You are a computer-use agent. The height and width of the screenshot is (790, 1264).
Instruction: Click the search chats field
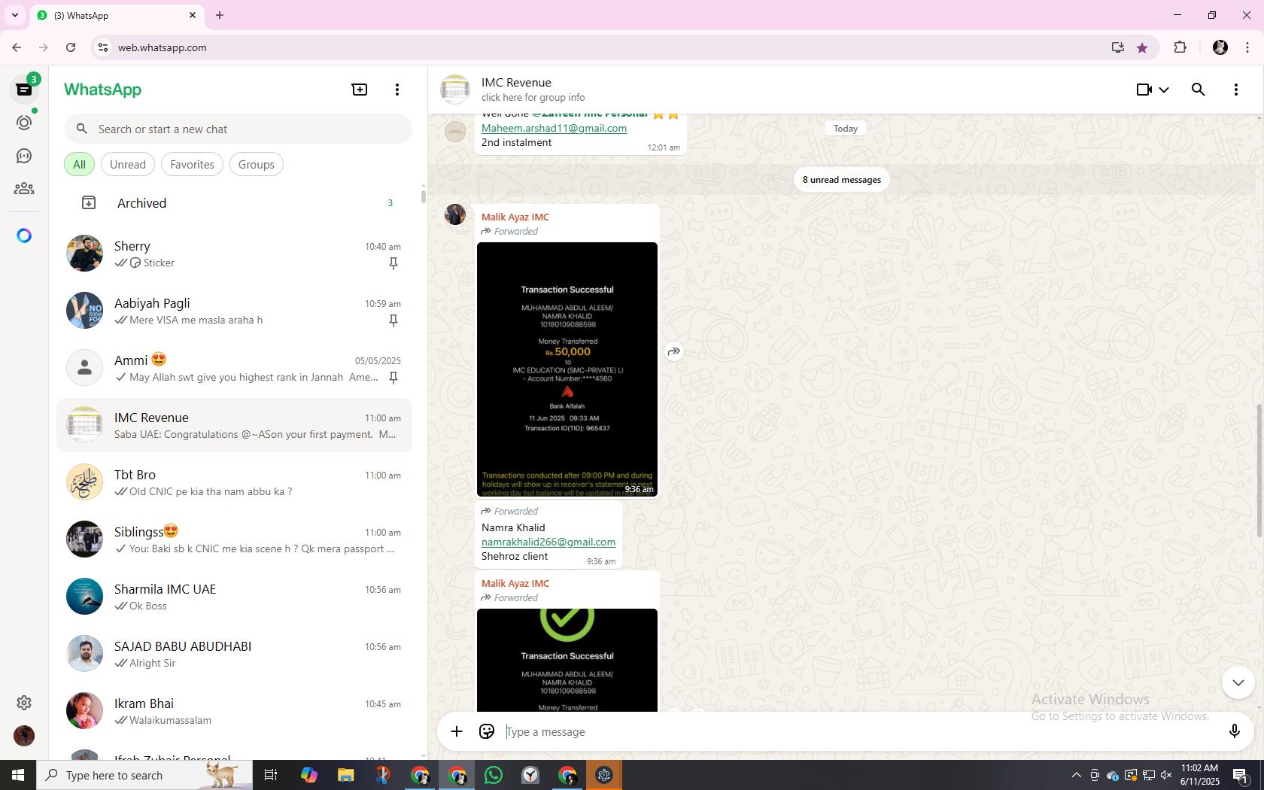point(238,129)
